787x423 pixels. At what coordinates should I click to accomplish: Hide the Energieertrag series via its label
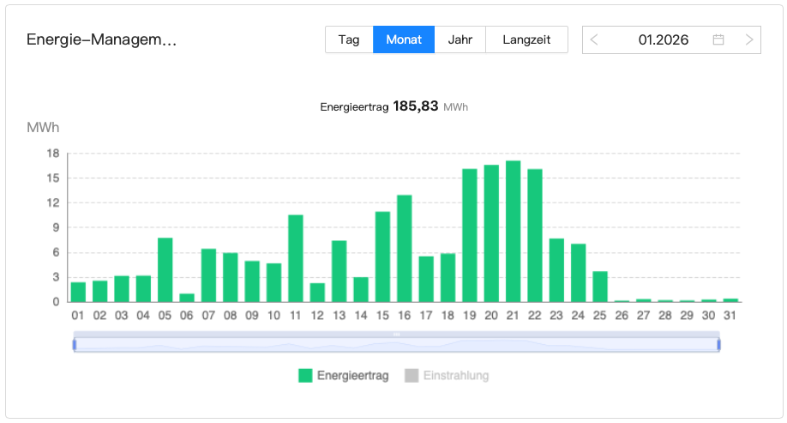pos(352,375)
